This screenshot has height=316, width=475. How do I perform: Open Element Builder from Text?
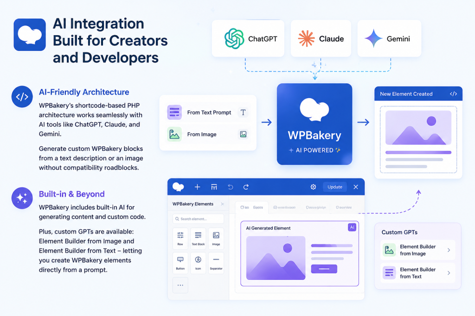[418, 273]
